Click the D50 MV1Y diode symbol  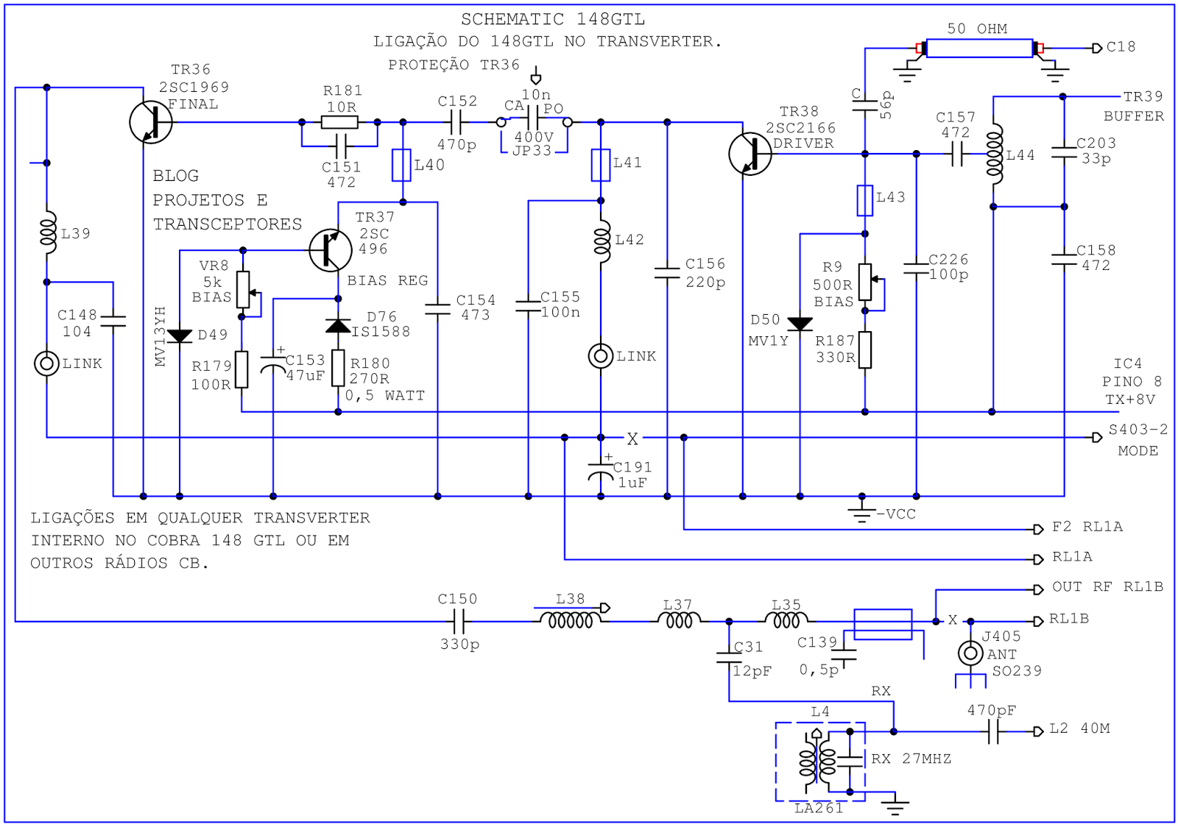coord(800,324)
